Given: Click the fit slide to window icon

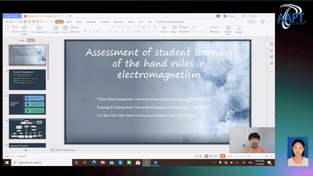Looking at the screenshot, I should click(271, 156).
